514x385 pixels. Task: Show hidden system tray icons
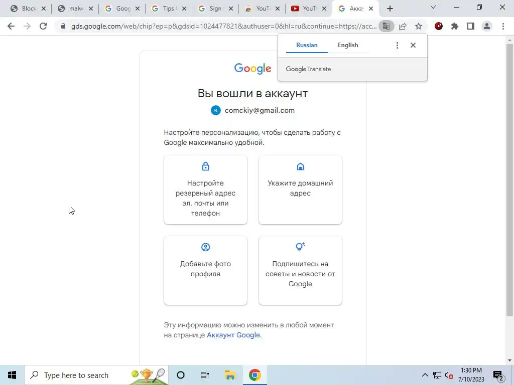(425, 375)
